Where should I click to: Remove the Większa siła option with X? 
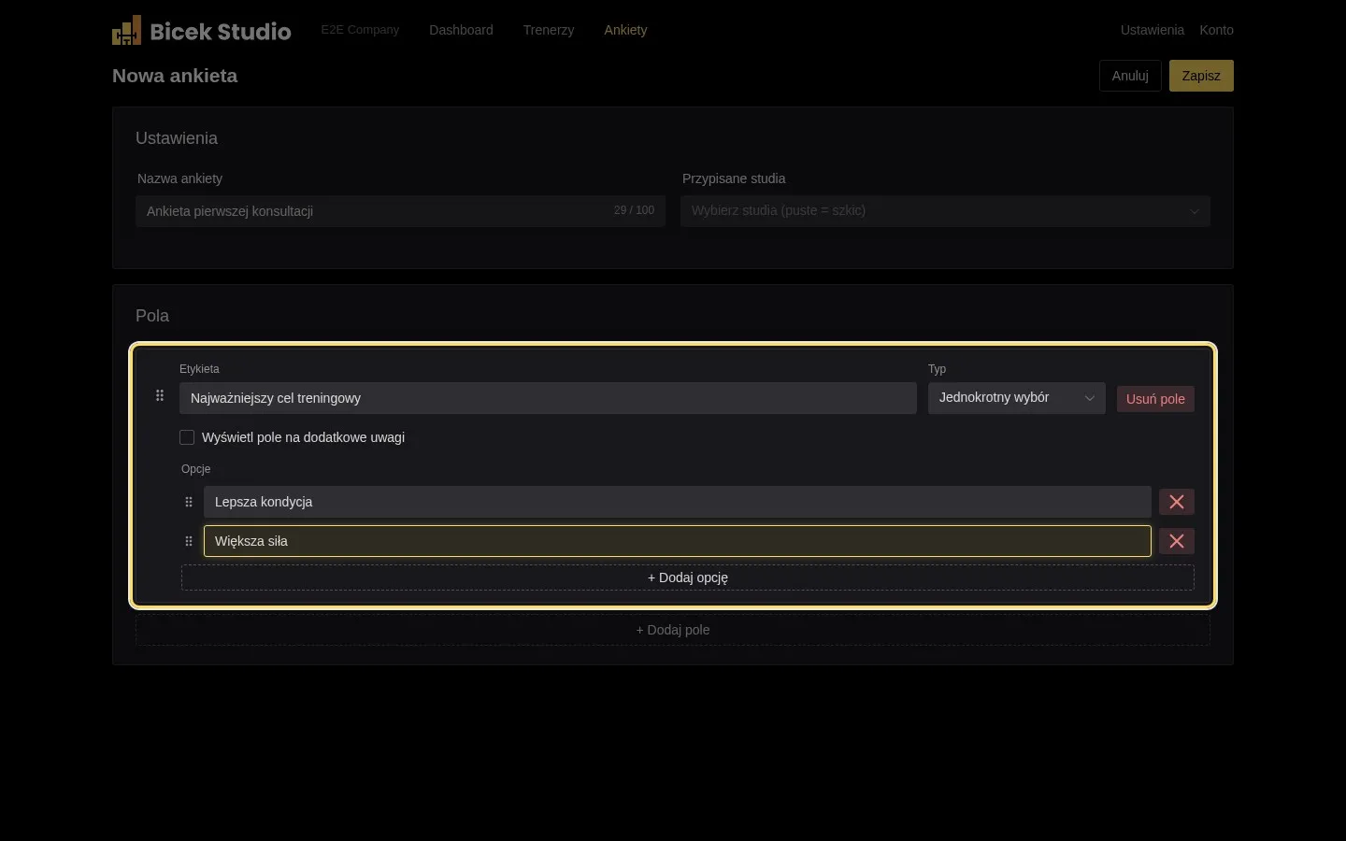(1177, 541)
